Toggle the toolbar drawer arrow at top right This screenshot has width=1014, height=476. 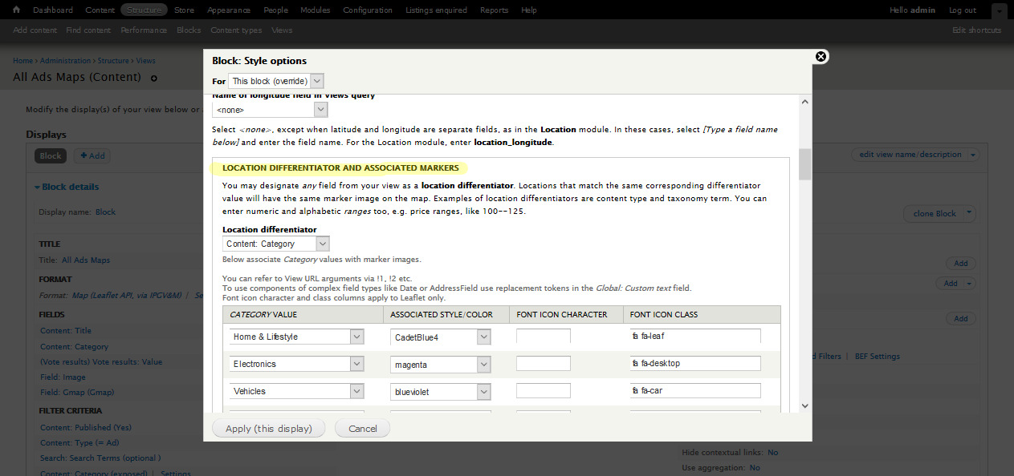coord(997,10)
